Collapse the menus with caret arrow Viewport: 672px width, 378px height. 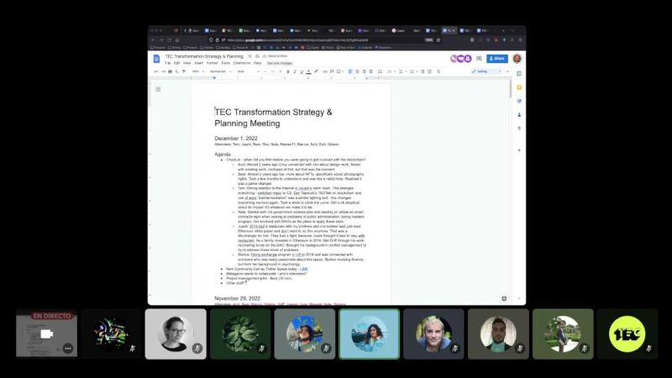pyautogui.click(x=508, y=71)
